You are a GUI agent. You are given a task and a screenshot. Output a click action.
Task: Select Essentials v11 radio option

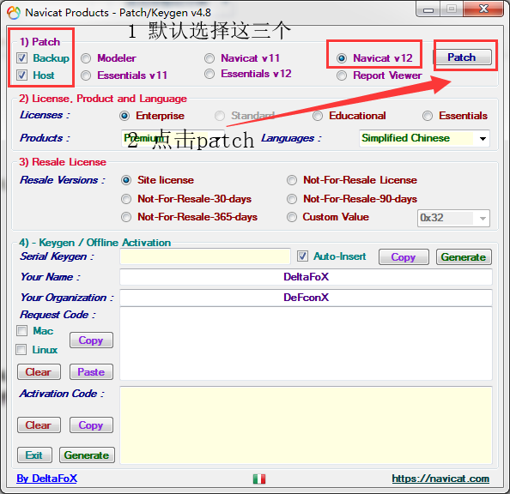(x=86, y=75)
